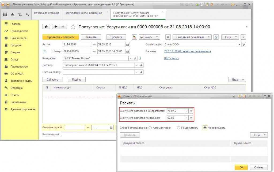Open Контрагент record with open icon

(135, 58)
